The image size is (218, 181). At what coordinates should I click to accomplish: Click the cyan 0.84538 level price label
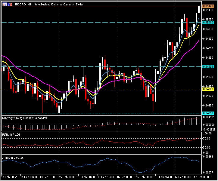click(208, 67)
